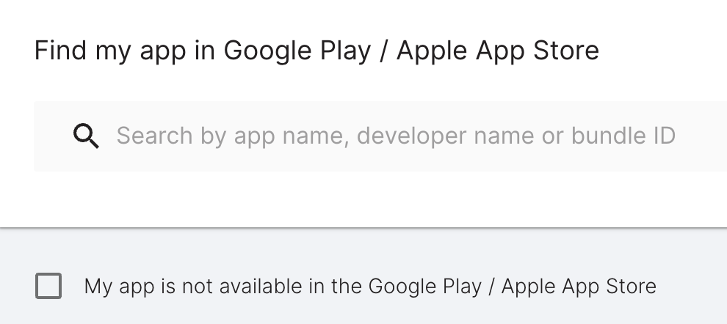Click the word 'bundle ID' in search box

[x=623, y=136]
